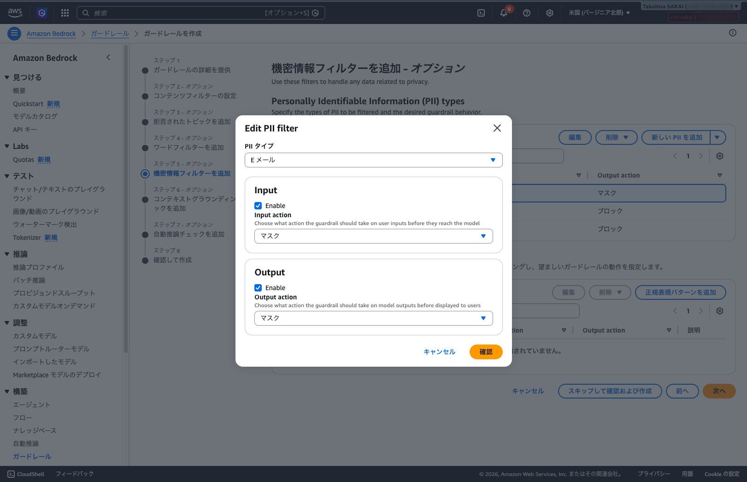Click キャンセル in the Edit PII dialog
Screen dimensions: 747x482
tap(439, 352)
